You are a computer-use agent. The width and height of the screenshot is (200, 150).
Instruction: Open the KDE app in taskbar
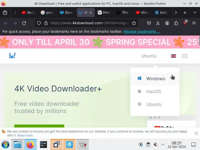click(x=69, y=145)
